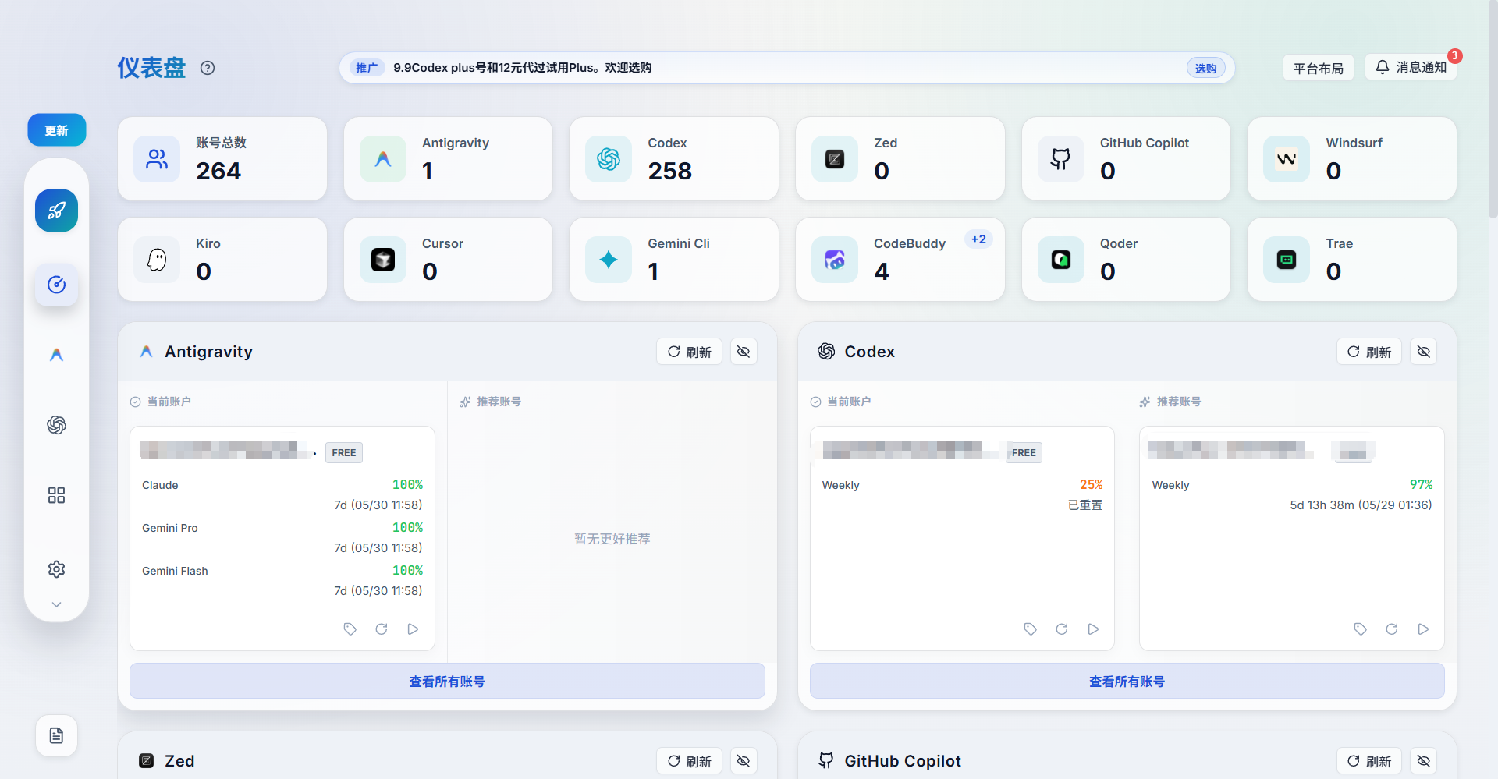Click the 暂无更好推荐 placeholder text
Screen dimensions: 1498x779
coord(612,539)
